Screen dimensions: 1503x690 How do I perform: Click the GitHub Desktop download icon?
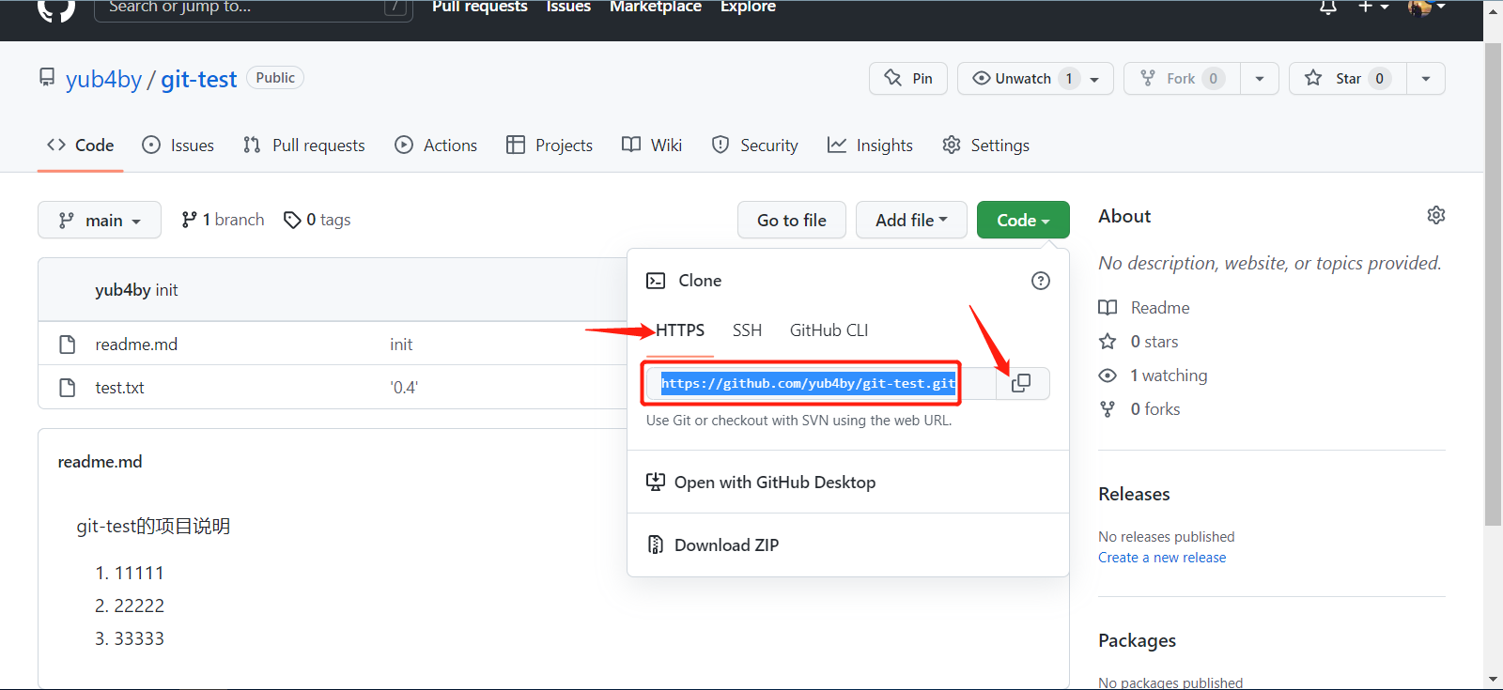[656, 482]
